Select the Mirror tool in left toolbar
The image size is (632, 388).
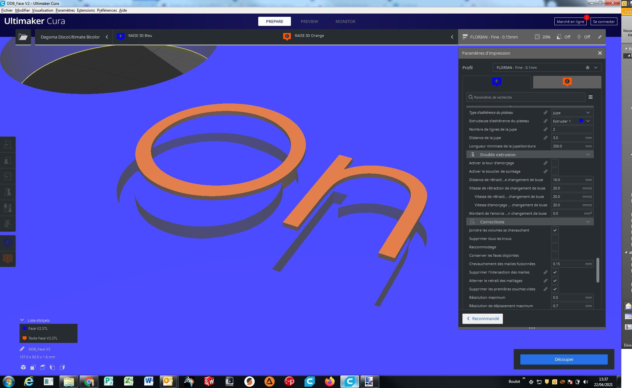7,192
